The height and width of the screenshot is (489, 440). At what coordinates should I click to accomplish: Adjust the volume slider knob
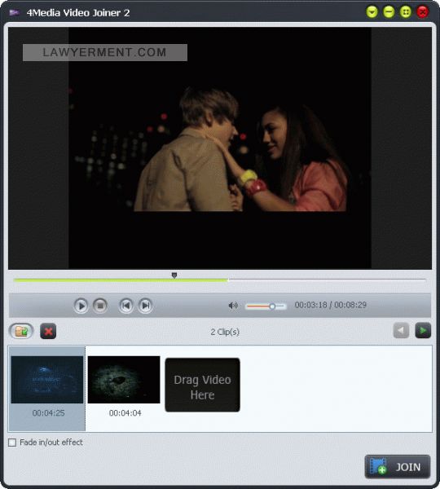(272, 306)
